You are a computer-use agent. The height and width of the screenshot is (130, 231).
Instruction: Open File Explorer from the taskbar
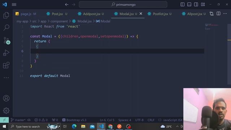click(83, 126)
